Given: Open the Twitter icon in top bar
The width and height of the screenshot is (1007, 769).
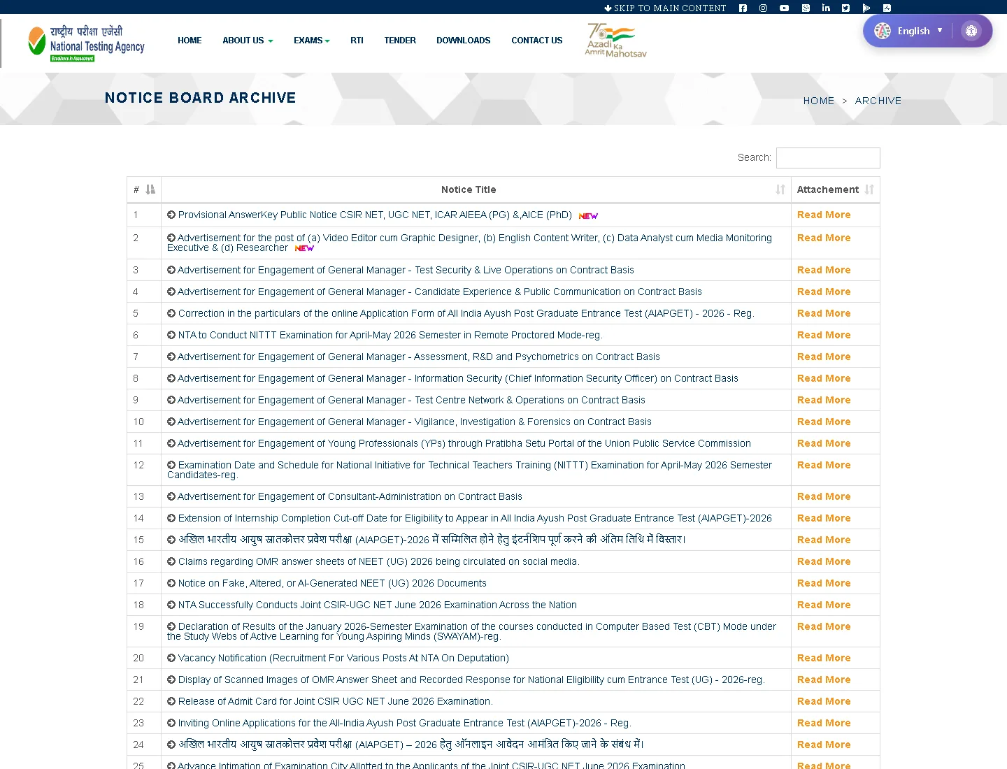Looking at the screenshot, I should click(846, 8).
